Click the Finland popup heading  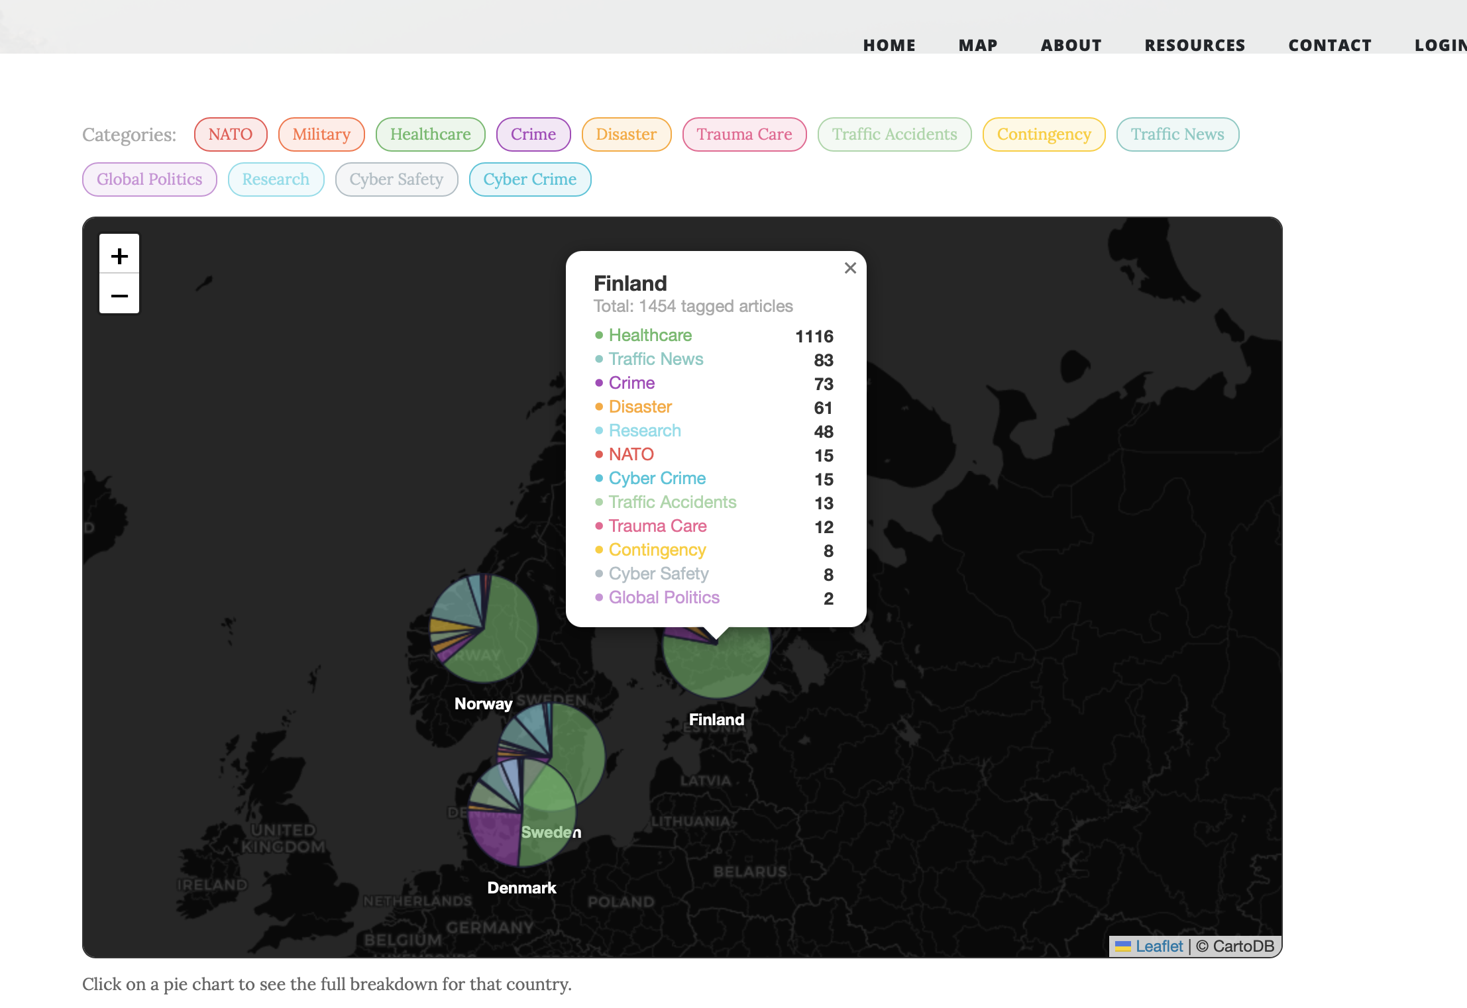(x=630, y=283)
